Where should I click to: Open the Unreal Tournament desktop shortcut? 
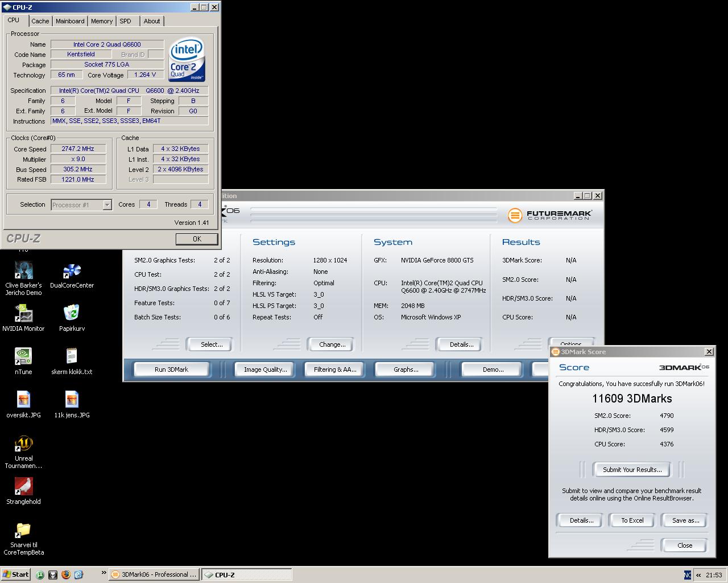(23, 444)
